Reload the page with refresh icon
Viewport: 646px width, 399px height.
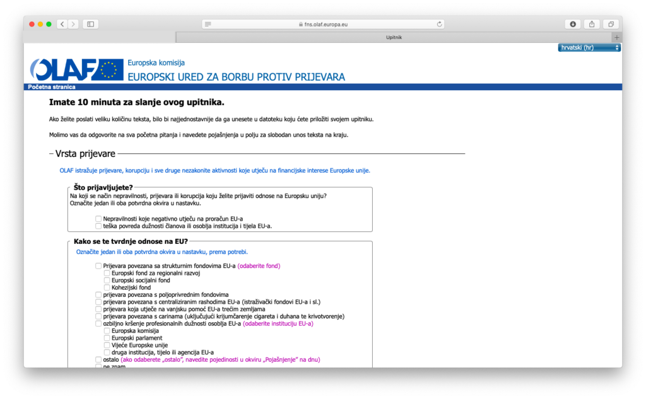click(440, 24)
